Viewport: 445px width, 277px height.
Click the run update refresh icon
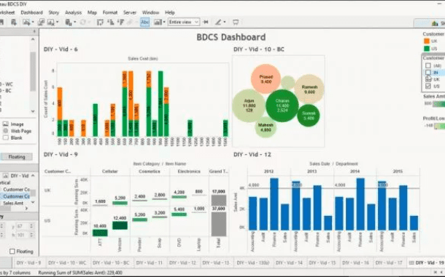pos(83,22)
